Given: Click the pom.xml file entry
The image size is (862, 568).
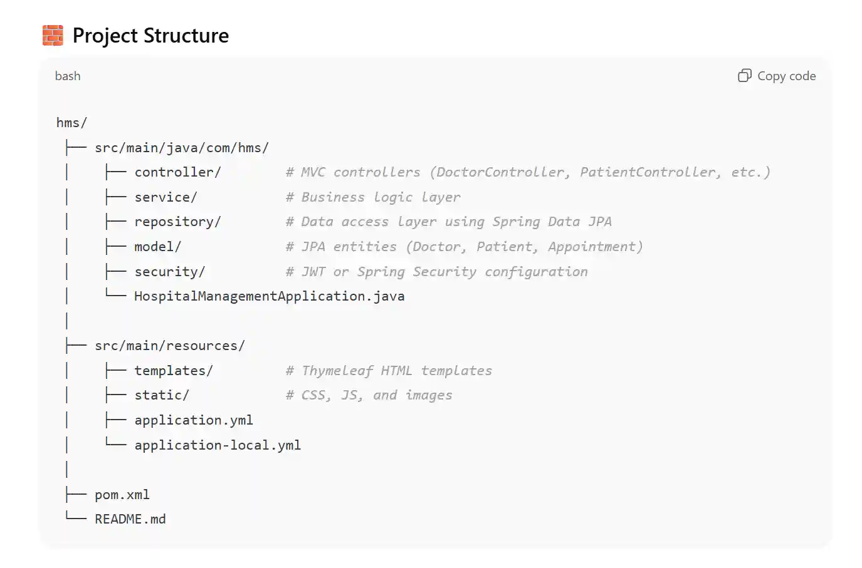Looking at the screenshot, I should [122, 495].
